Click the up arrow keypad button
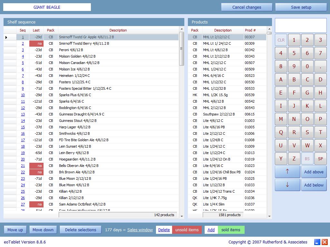Image resolution: width=330 pixels, height=247 pixels. pyautogui.click(x=287, y=172)
